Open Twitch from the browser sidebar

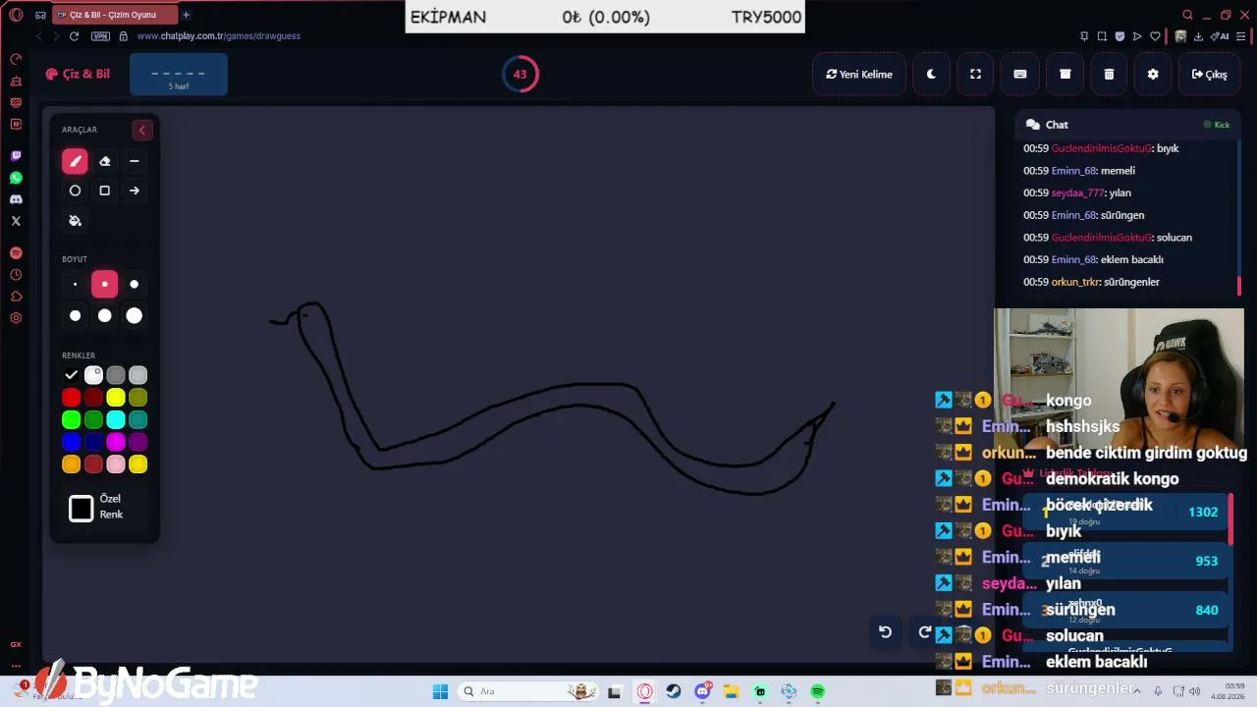point(16,156)
